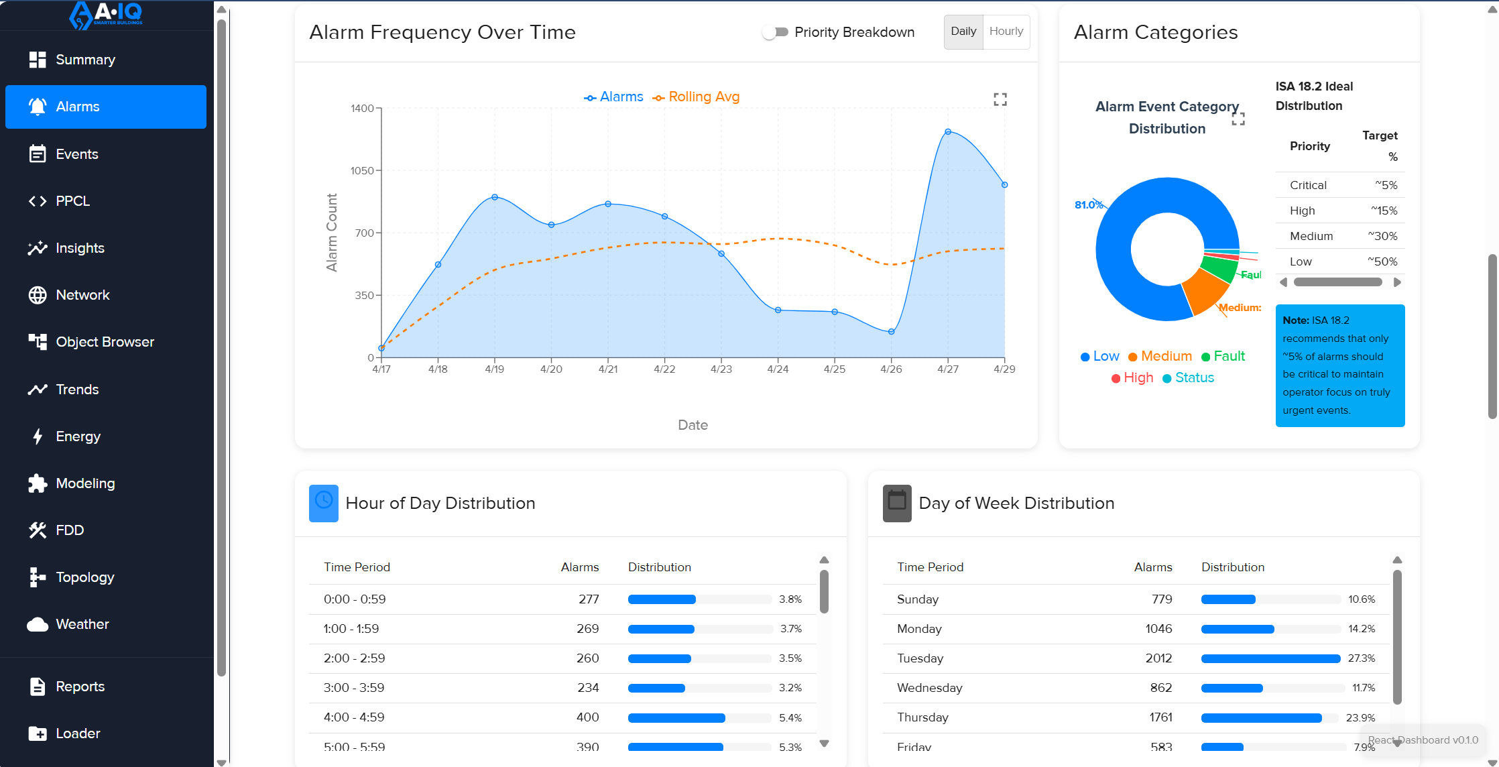Toggle the Fault category in donut legend
This screenshot has width=1499, height=767.
(1223, 357)
